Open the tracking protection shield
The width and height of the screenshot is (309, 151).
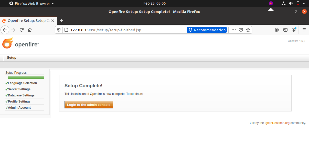tap(59, 30)
